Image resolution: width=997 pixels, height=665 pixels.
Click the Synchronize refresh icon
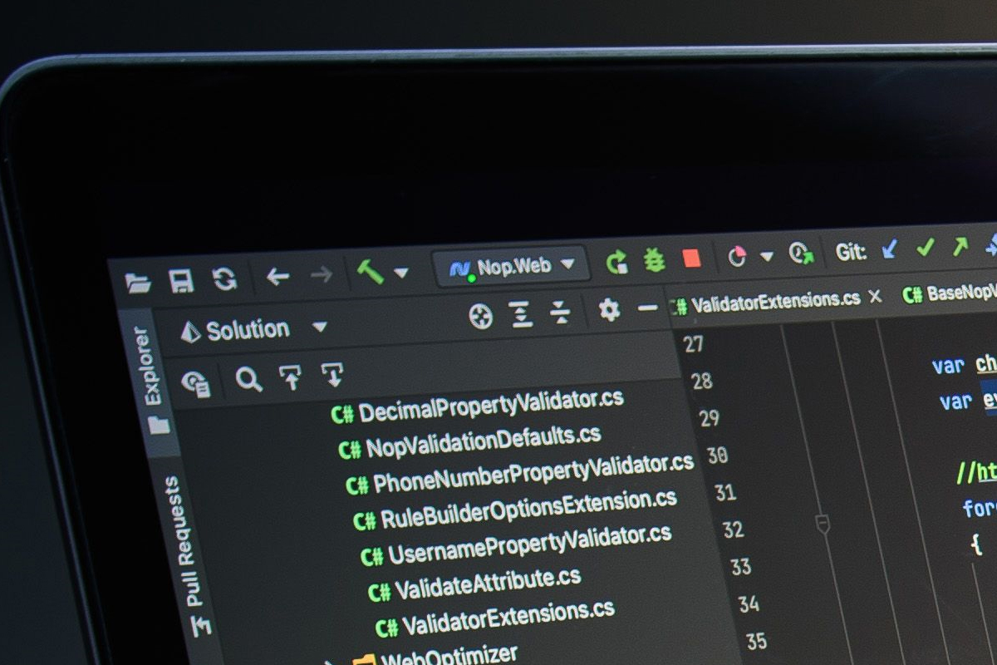(x=224, y=278)
